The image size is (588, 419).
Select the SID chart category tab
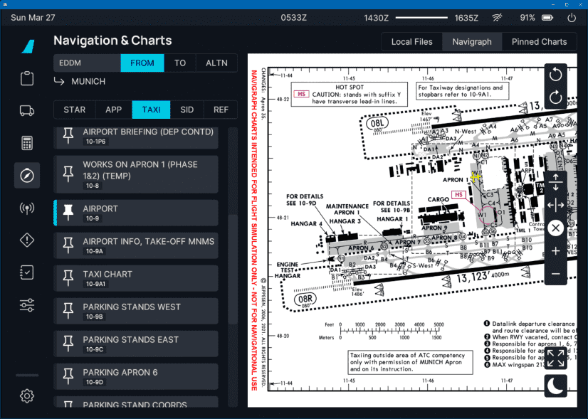[187, 110]
